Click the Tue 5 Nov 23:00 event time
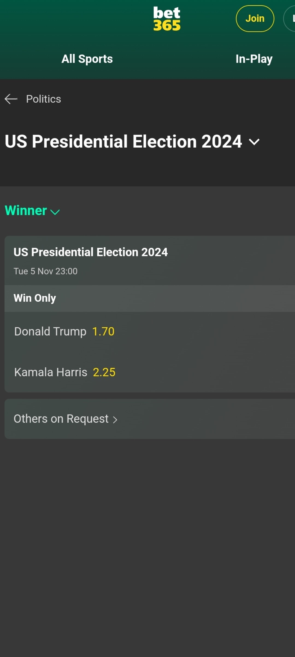The width and height of the screenshot is (295, 657). (46, 271)
